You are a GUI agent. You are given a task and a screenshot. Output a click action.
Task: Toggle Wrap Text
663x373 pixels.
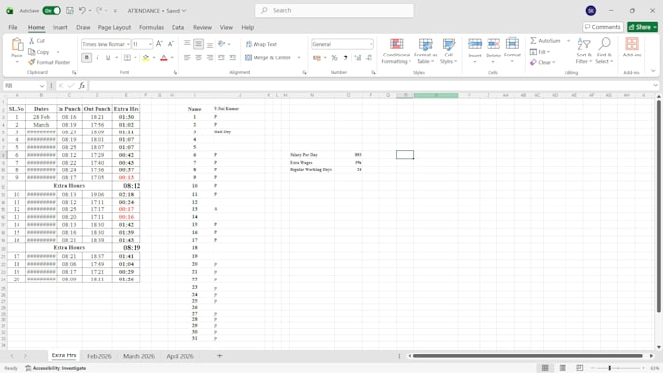click(x=261, y=44)
